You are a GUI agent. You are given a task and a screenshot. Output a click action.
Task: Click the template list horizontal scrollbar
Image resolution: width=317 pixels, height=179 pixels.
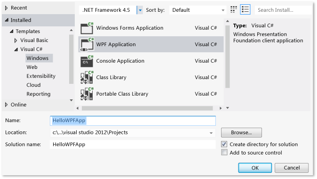tap(147, 108)
